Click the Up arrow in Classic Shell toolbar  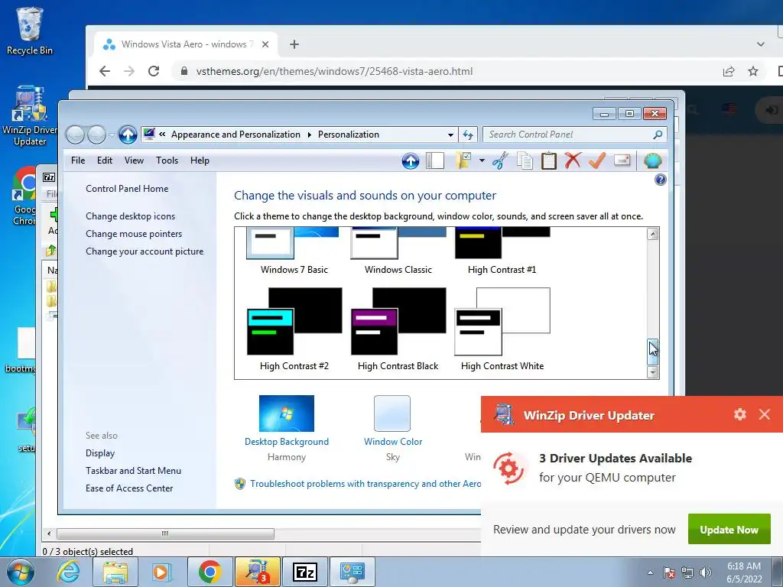[410, 161]
